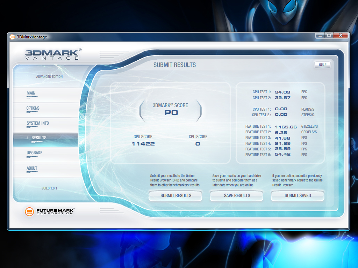
Task: Select the 3DMark score value P0
Action: coord(171,113)
